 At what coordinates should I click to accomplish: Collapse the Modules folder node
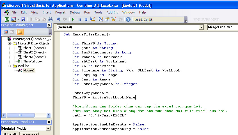[10, 66]
